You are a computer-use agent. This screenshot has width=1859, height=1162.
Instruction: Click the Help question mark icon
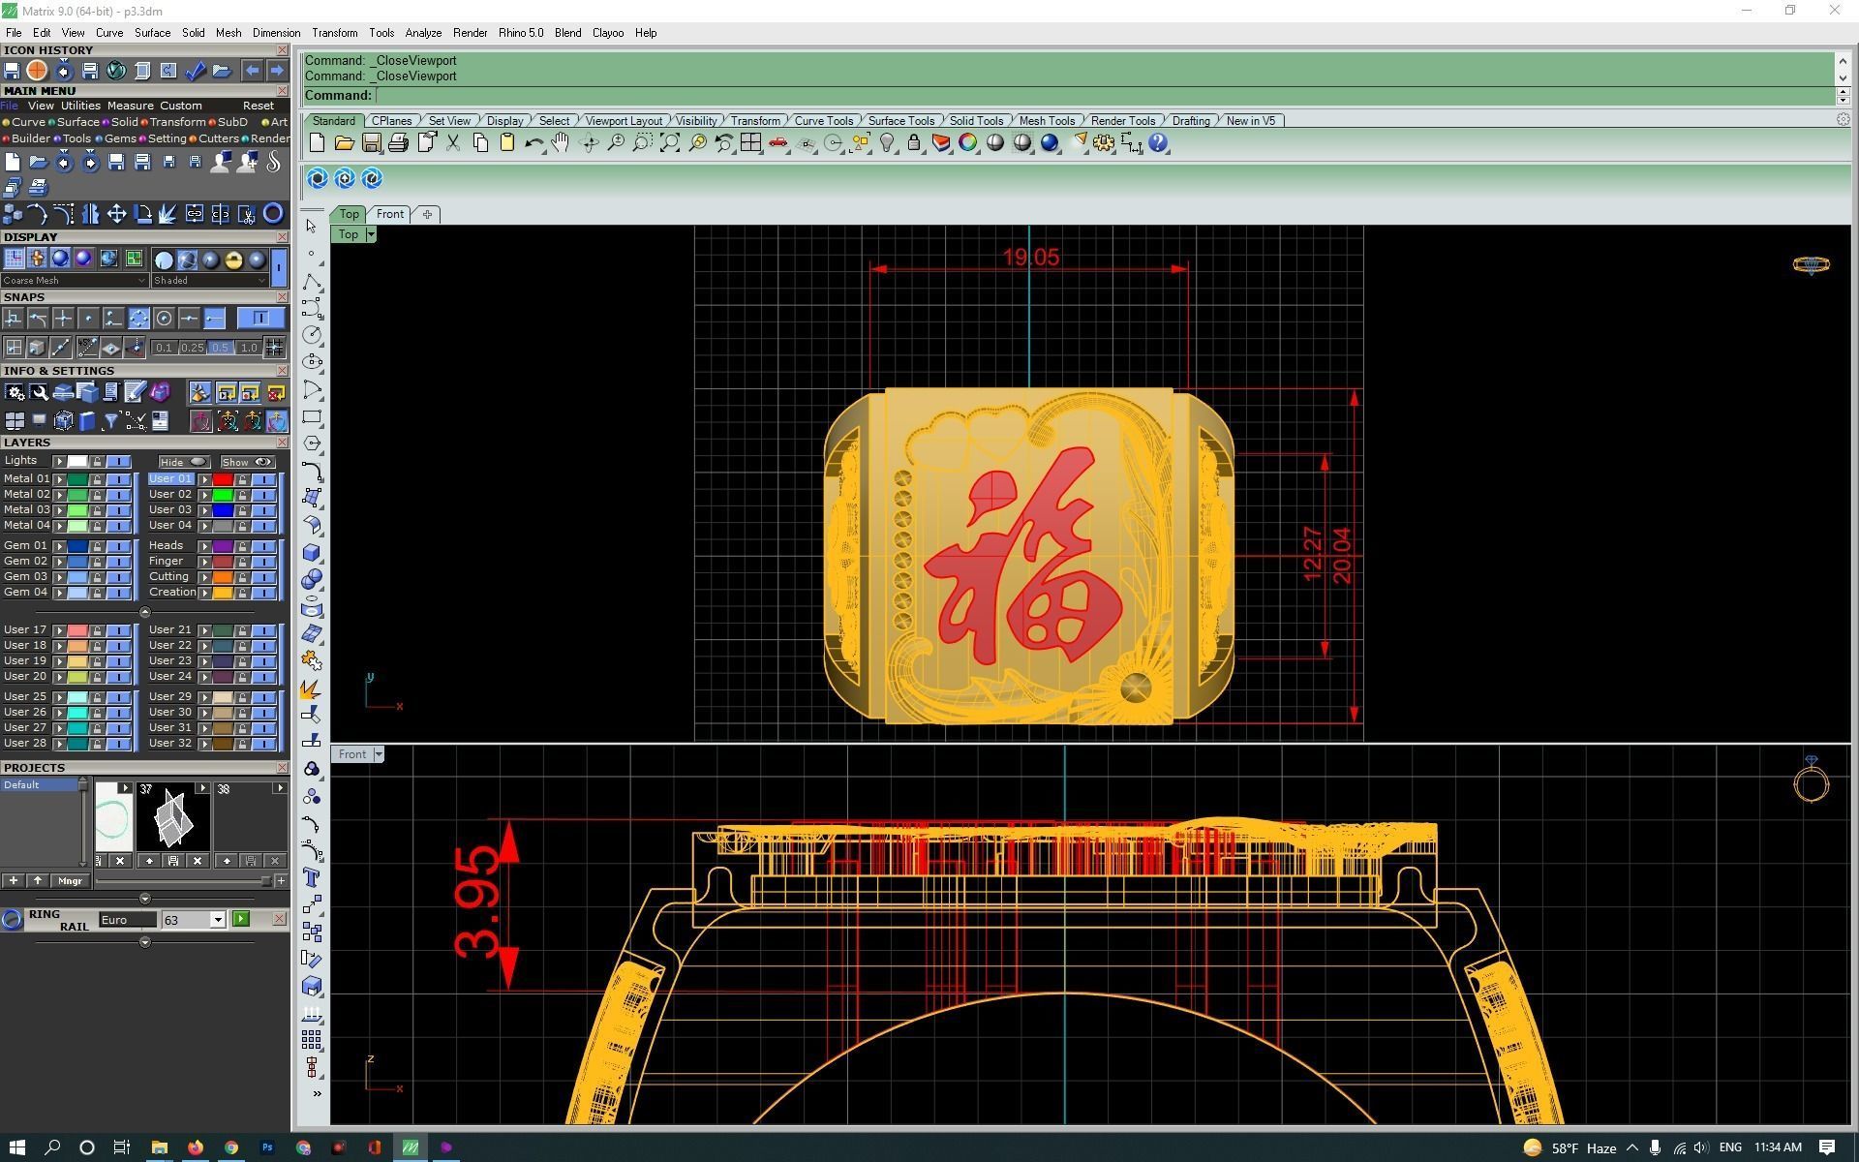[x=1158, y=143]
